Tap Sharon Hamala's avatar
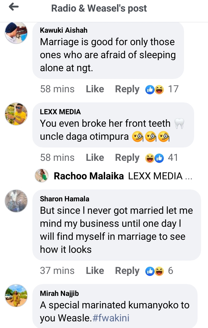 tap(16, 201)
